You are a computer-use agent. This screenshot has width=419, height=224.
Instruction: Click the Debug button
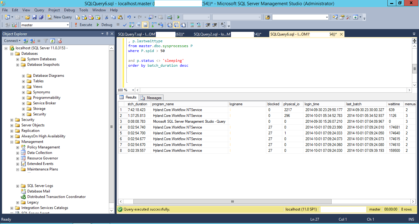(x=104, y=25)
